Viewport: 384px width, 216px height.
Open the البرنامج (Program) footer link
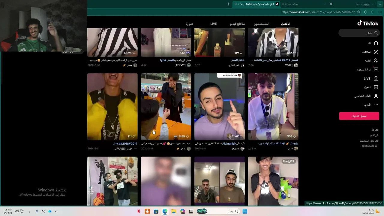point(375,135)
